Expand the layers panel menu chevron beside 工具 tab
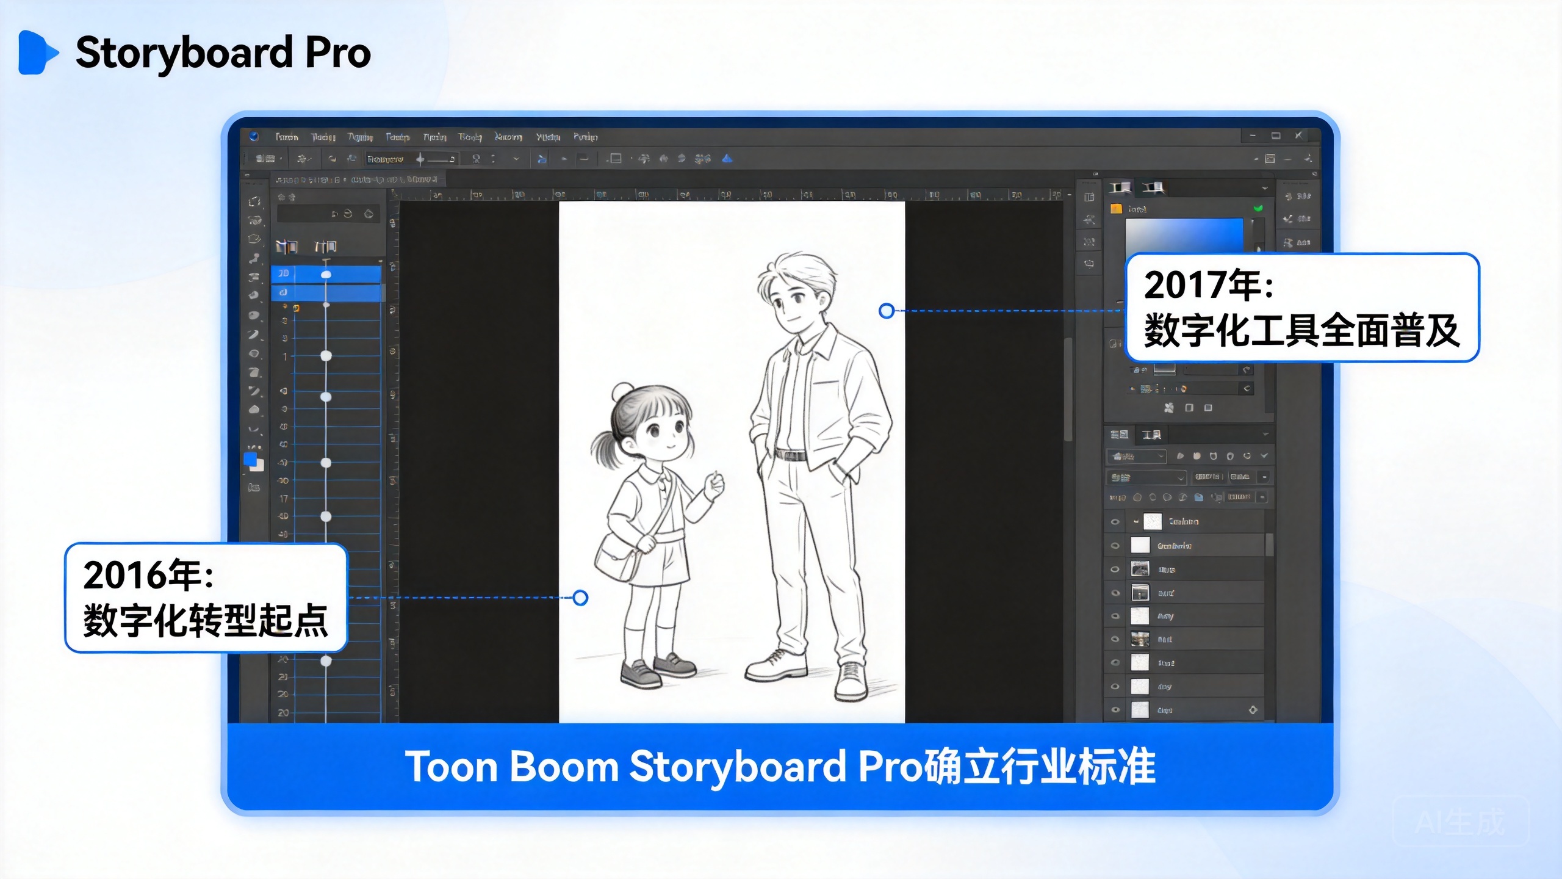Viewport: 1562px width, 879px height. [1265, 434]
